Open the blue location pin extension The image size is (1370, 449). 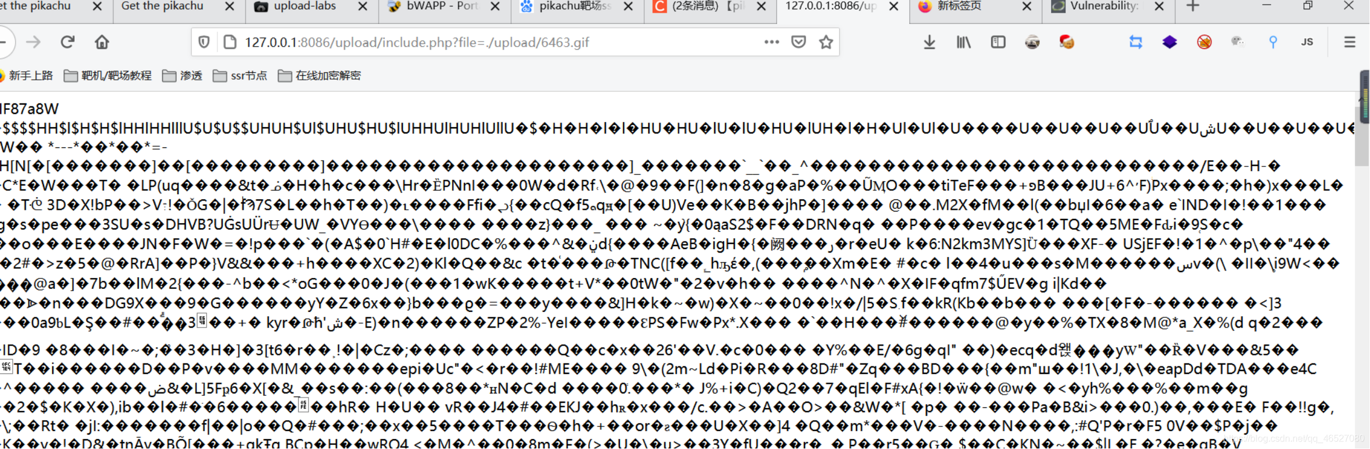1273,42
